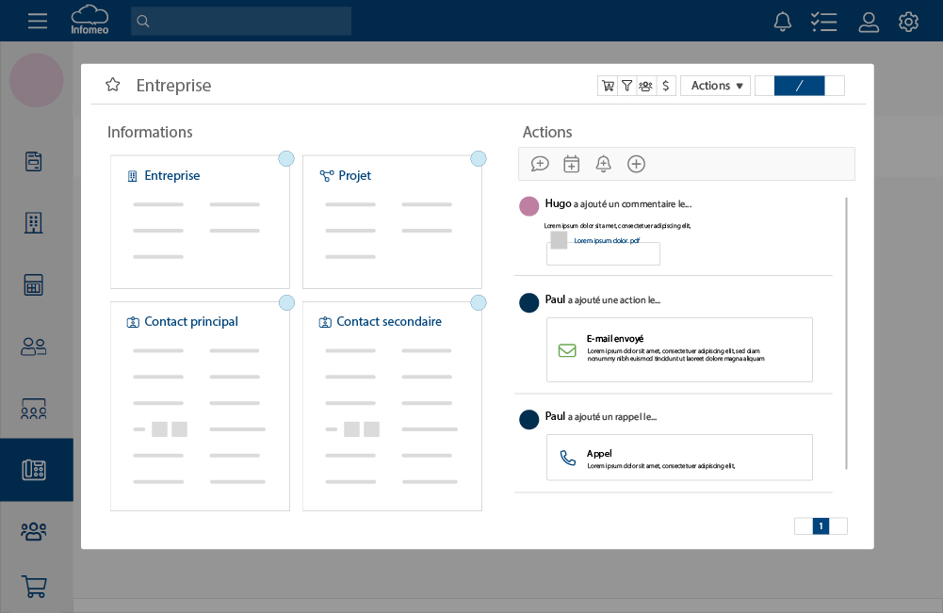Open the hamburger navigation menu

pos(38,21)
